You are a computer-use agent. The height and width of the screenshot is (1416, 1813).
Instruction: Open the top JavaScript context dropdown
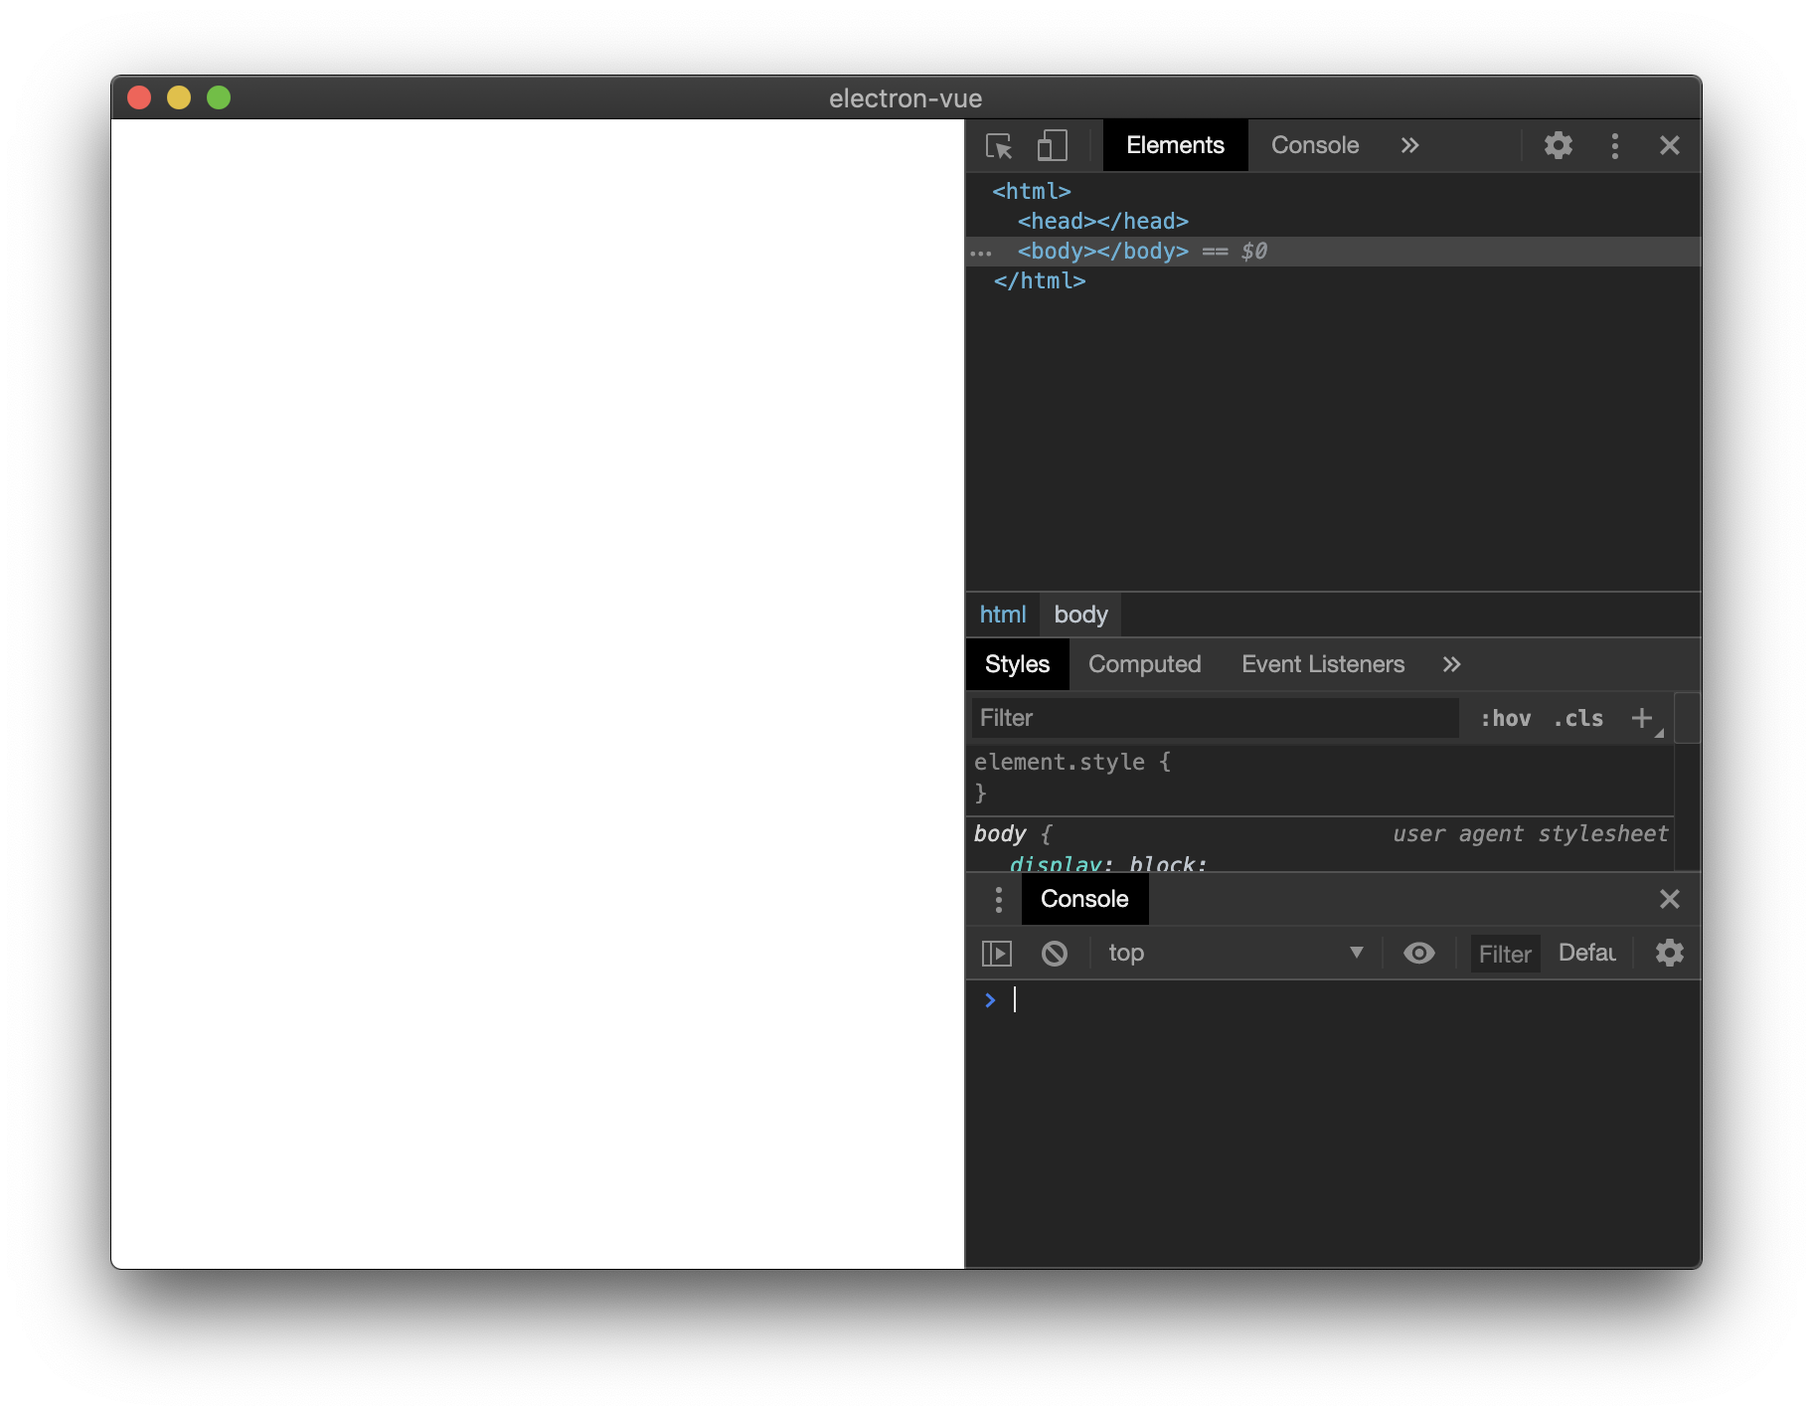[x=1235, y=953]
